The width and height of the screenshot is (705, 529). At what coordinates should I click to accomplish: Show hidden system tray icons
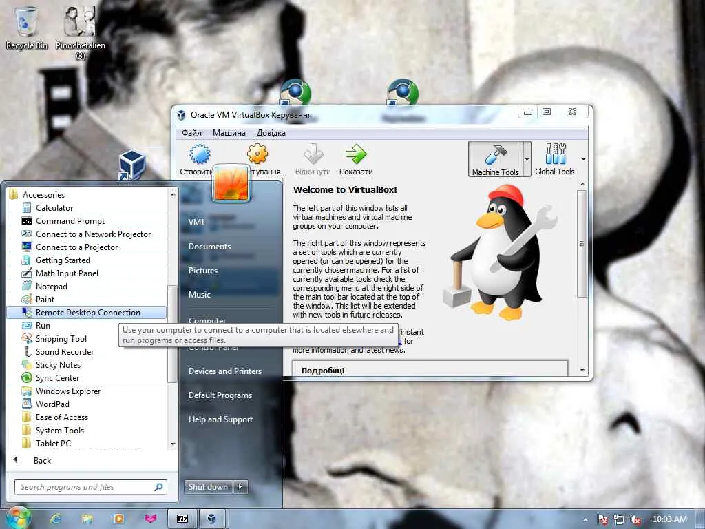click(x=585, y=519)
